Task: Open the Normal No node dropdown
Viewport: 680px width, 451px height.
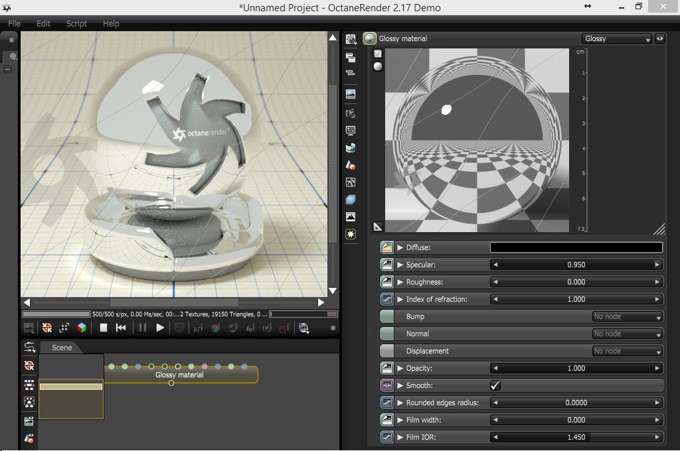Action: click(627, 334)
